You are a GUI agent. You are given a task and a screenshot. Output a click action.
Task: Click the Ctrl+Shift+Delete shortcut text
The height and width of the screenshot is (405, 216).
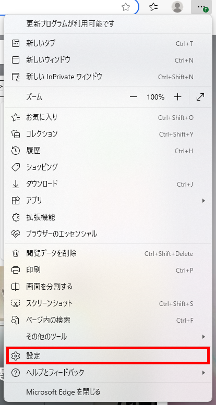point(169,254)
